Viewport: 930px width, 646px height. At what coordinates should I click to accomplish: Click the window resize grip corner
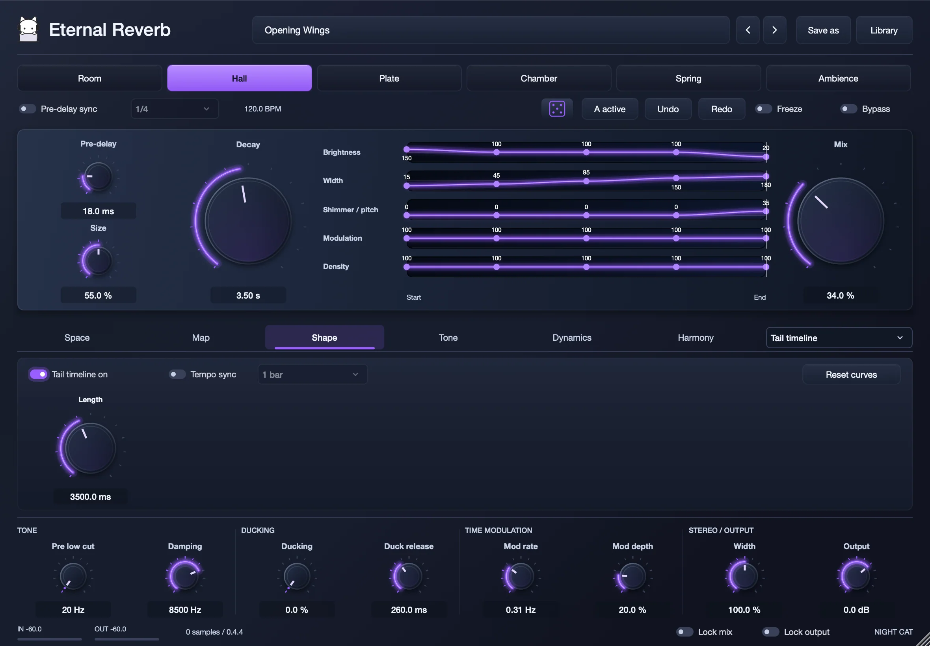[923, 639]
